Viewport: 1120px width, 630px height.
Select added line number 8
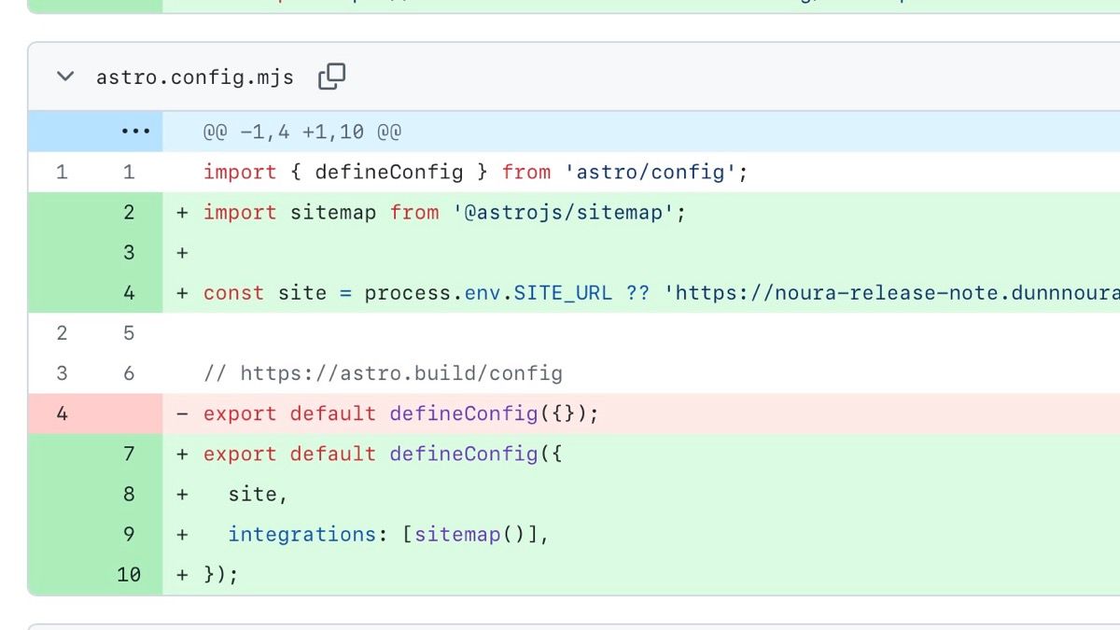[x=129, y=495]
